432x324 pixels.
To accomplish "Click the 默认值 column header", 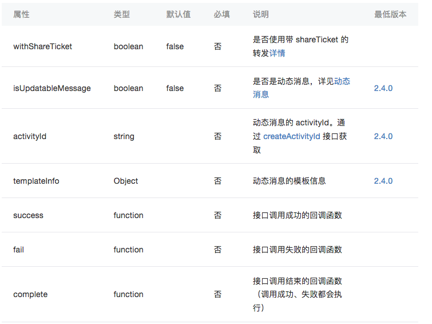I will tap(179, 14).
